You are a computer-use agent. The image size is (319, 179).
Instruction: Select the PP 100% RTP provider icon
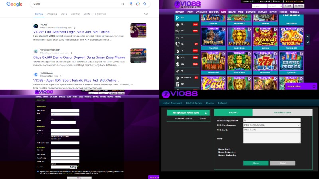pos(177,77)
